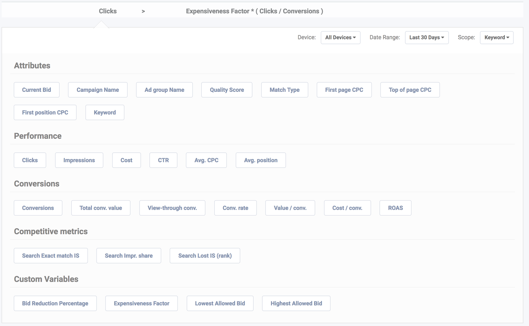Choose Search Impr. share
Viewport: 529px width, 326px height.
(129, 256)
